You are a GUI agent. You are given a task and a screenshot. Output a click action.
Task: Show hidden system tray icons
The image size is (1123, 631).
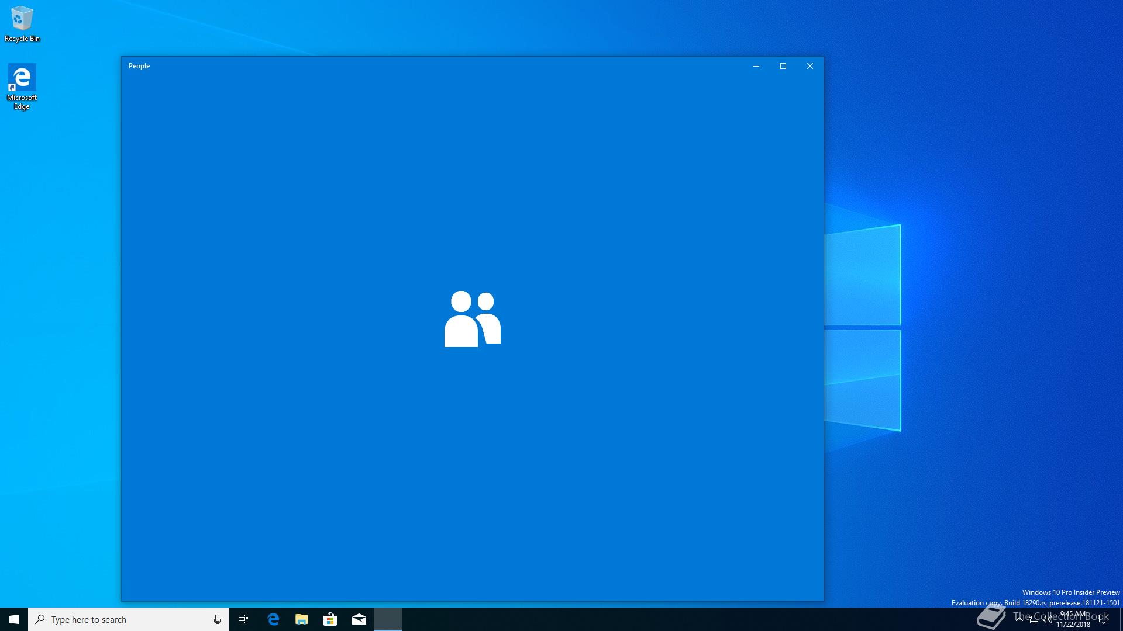click(1019, 619)
